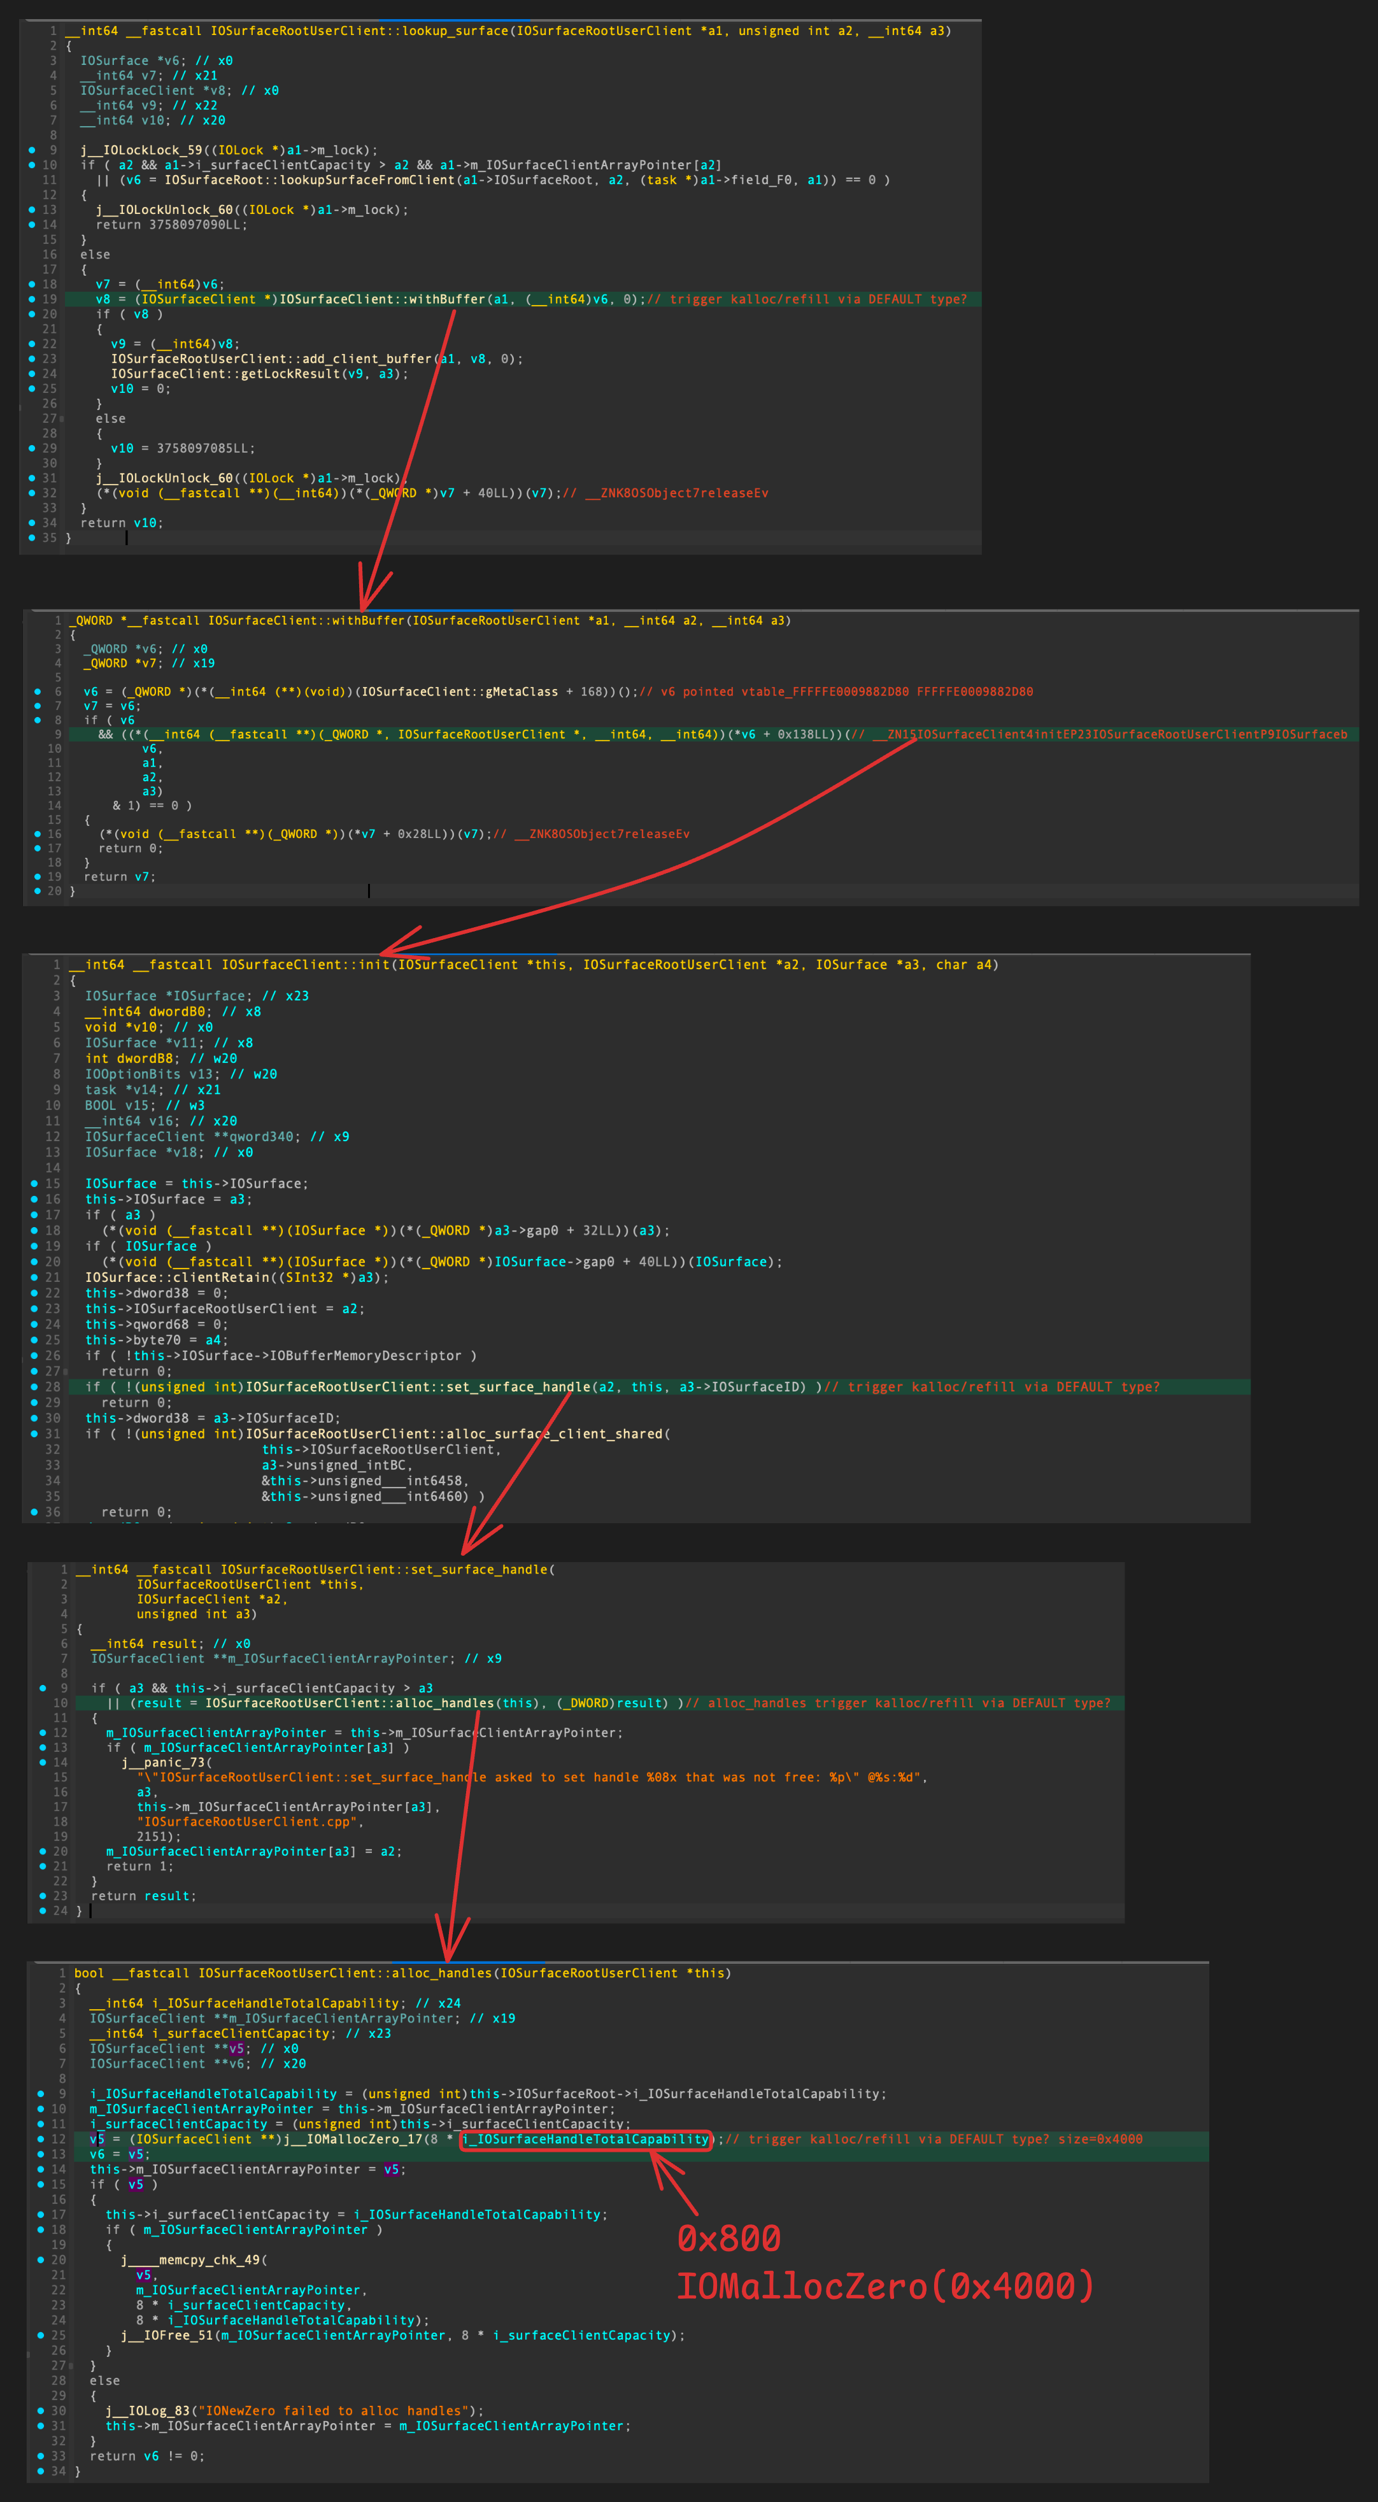This screenshot has height=2502, width=1378.
Task: Collapse block marker at lookup_surface line 27
Action: point(62,418)
